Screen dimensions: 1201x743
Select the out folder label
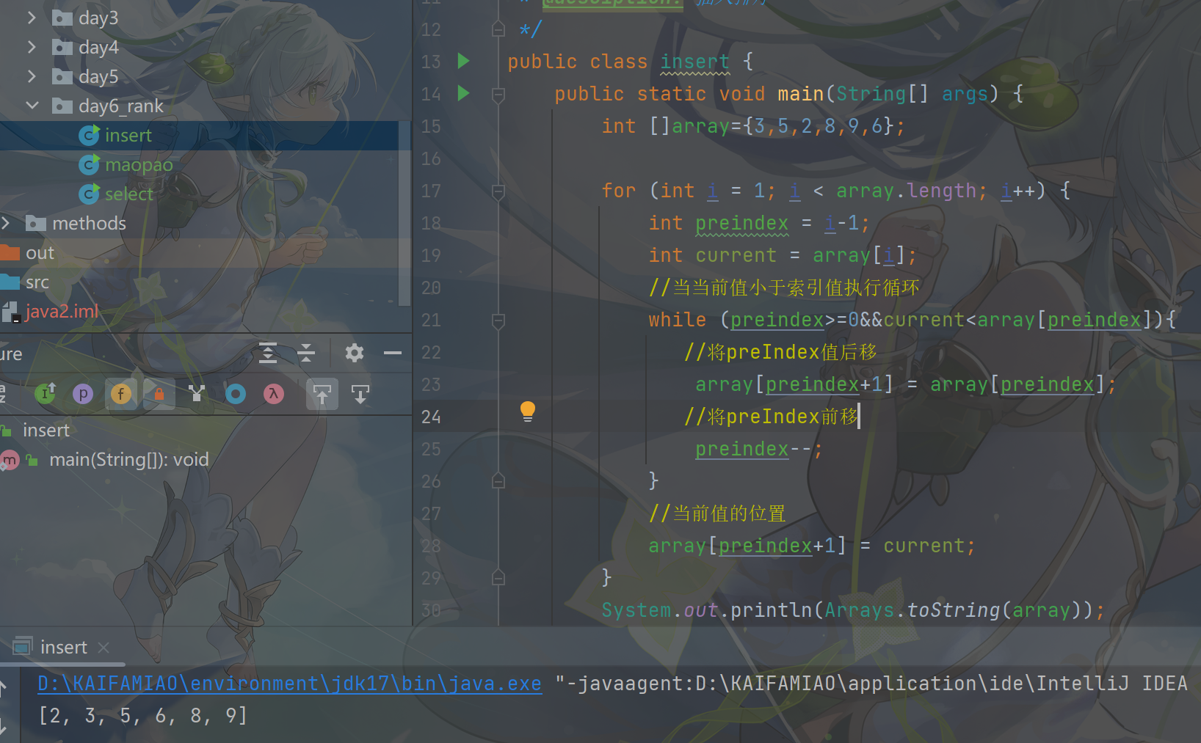[x=40, y=252]
